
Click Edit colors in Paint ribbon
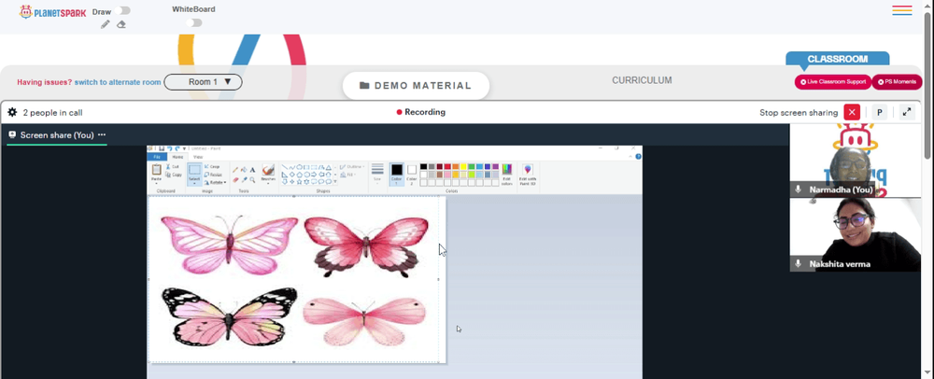coord(507,176)
